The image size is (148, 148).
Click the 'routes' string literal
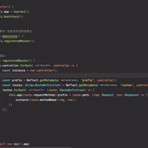[127, 85]
